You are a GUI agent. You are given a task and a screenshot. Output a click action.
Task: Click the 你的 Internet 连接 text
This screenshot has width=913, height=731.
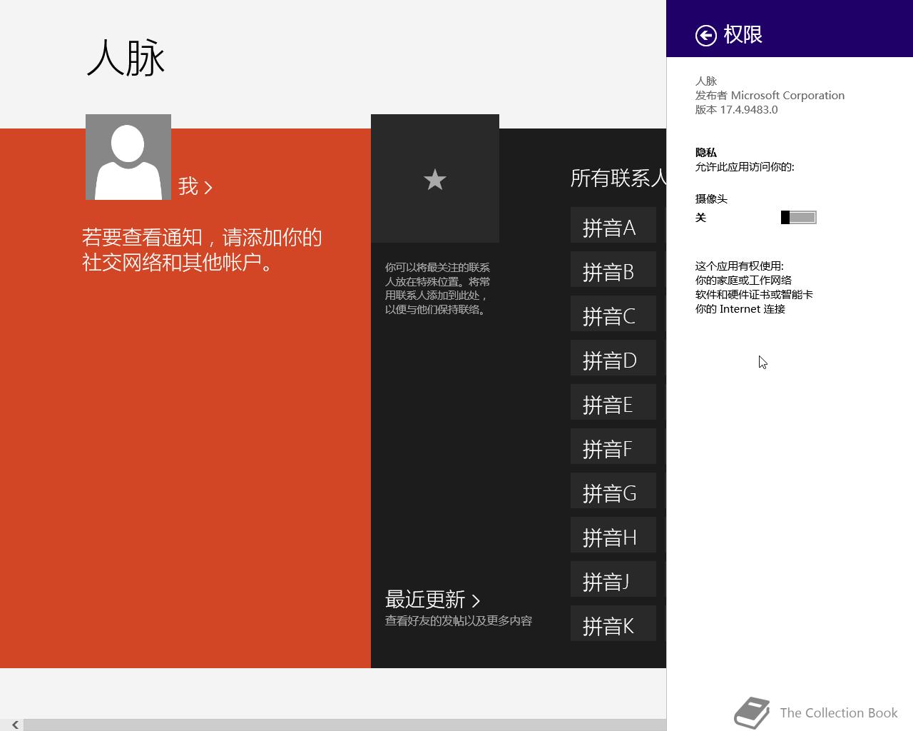740,308
